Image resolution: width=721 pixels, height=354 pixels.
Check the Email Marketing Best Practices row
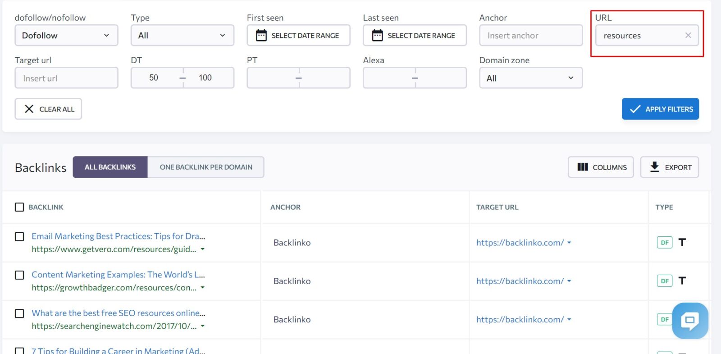[19, 236]
